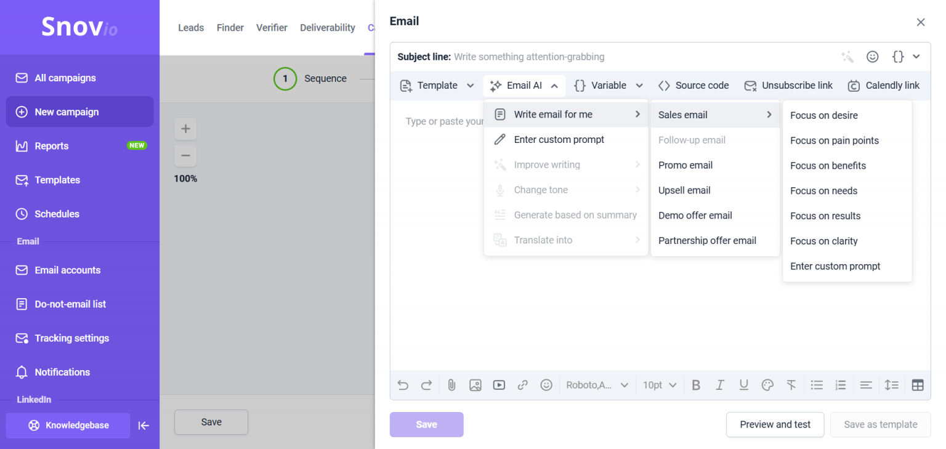The image size is (946, 449).
Task: Open emoji picker in bottom toolbar
Action: click(x=546, y=385)
